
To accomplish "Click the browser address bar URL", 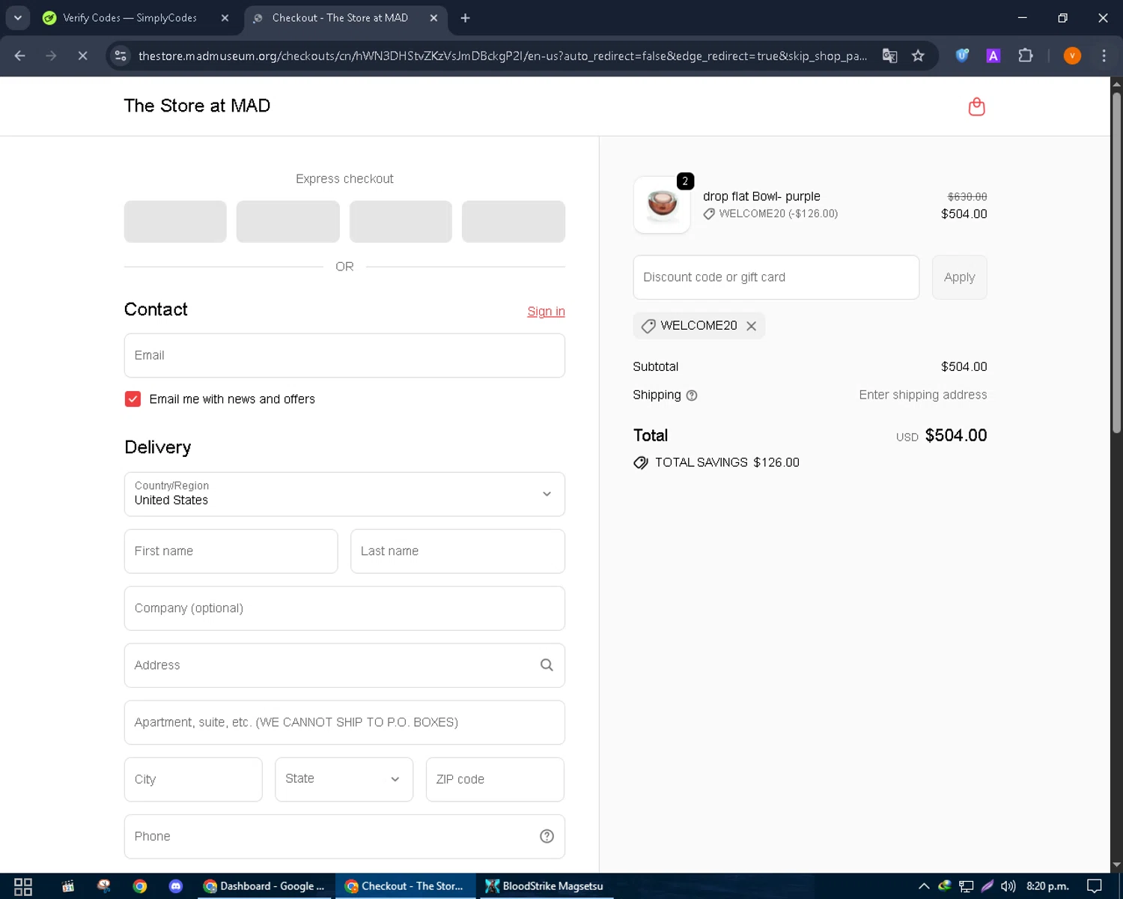I will pos(502,55).
